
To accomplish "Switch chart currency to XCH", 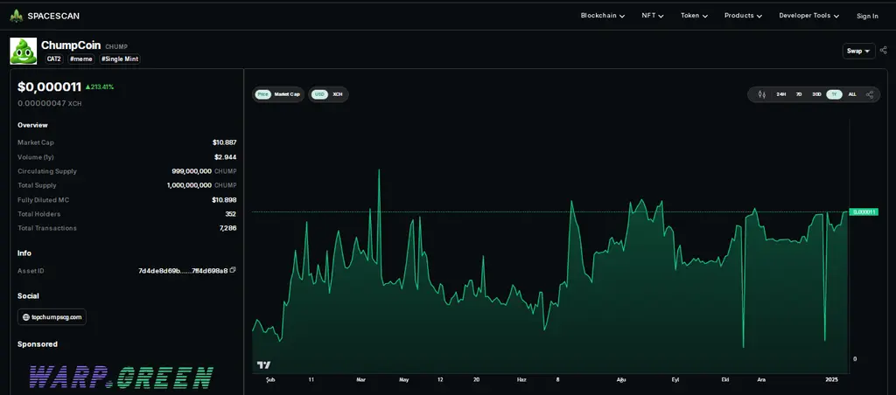I will [338, 94].
